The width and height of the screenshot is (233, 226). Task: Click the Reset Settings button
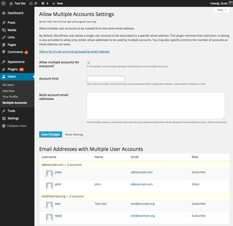[x=74, y=135]
